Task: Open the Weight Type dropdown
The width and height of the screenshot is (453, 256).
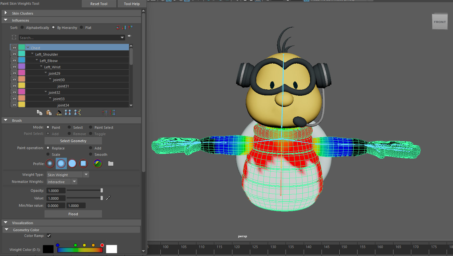Action: (86, 175)
